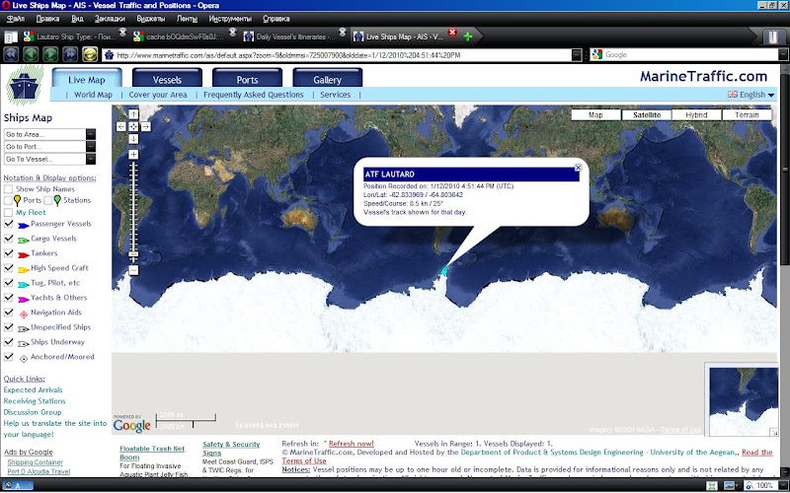Click the map zoom-out minus button
The height and width of the screenshot is (493, 790).
(133, 270)
